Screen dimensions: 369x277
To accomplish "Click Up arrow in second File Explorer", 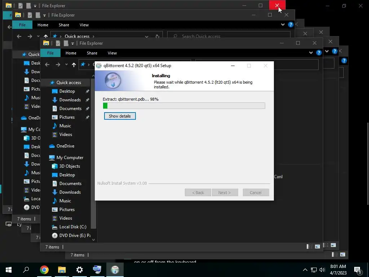I will (x=46, y=36).
